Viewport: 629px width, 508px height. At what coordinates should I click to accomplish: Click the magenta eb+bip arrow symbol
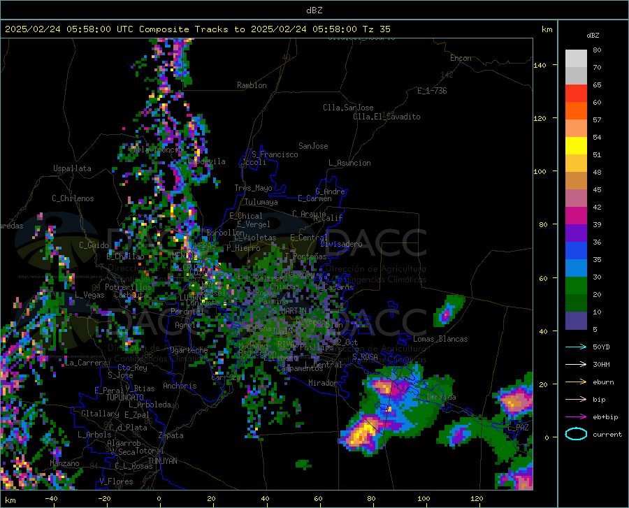coord(576,417)
